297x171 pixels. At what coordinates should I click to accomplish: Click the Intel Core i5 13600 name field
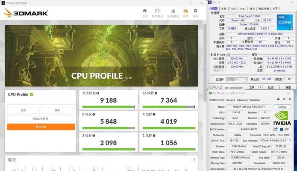(249, 16)
